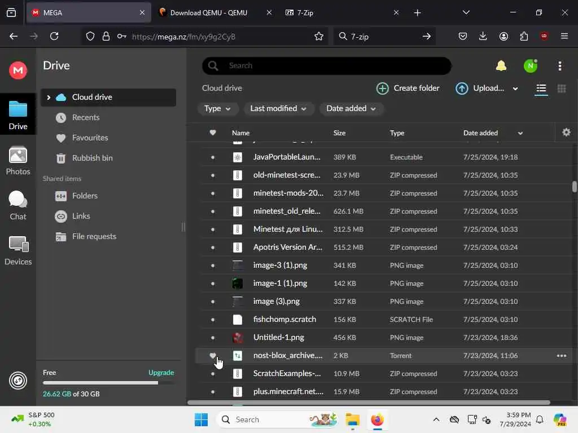Open the three-dot main menu
Image resolution: width=578 pixels, height=433 pixels.
(x=559, y=66)
